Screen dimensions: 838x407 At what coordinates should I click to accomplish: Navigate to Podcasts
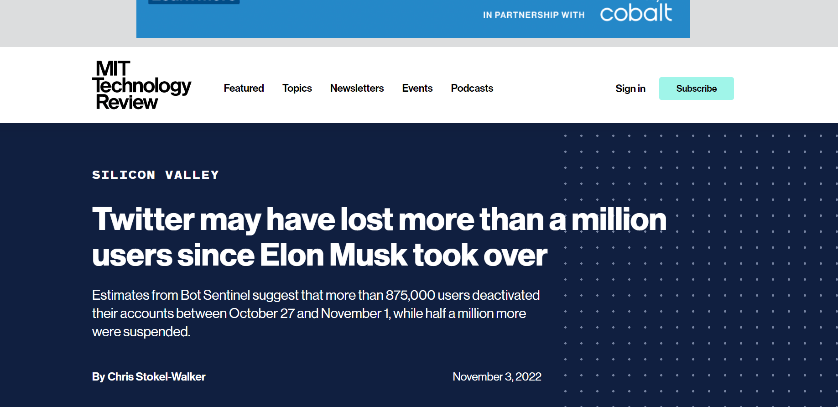tap(472, 88)
